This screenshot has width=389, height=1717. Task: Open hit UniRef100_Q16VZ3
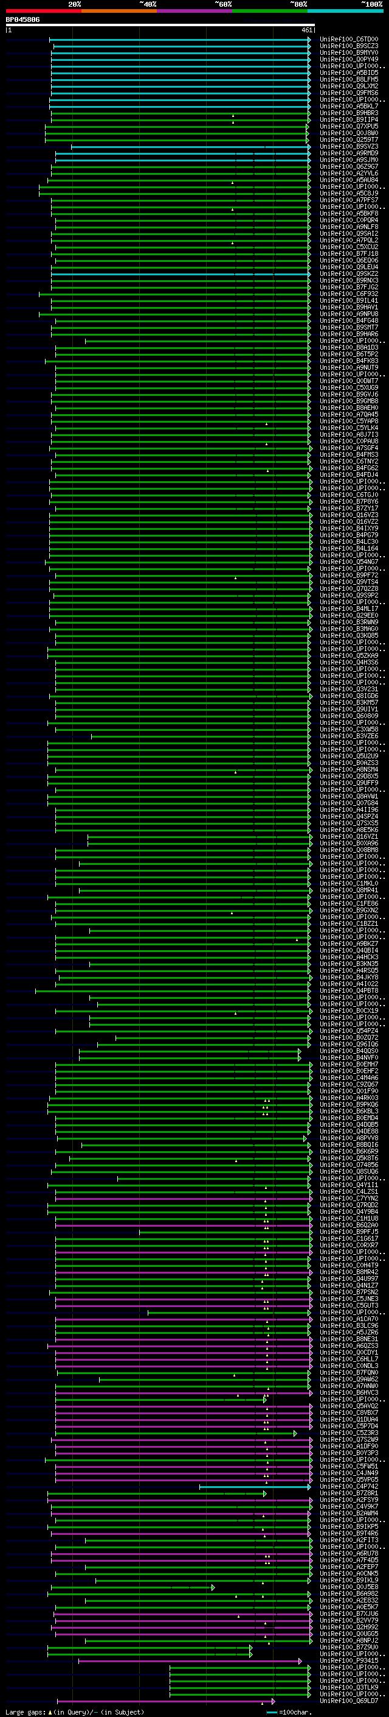tap(348, 515)
